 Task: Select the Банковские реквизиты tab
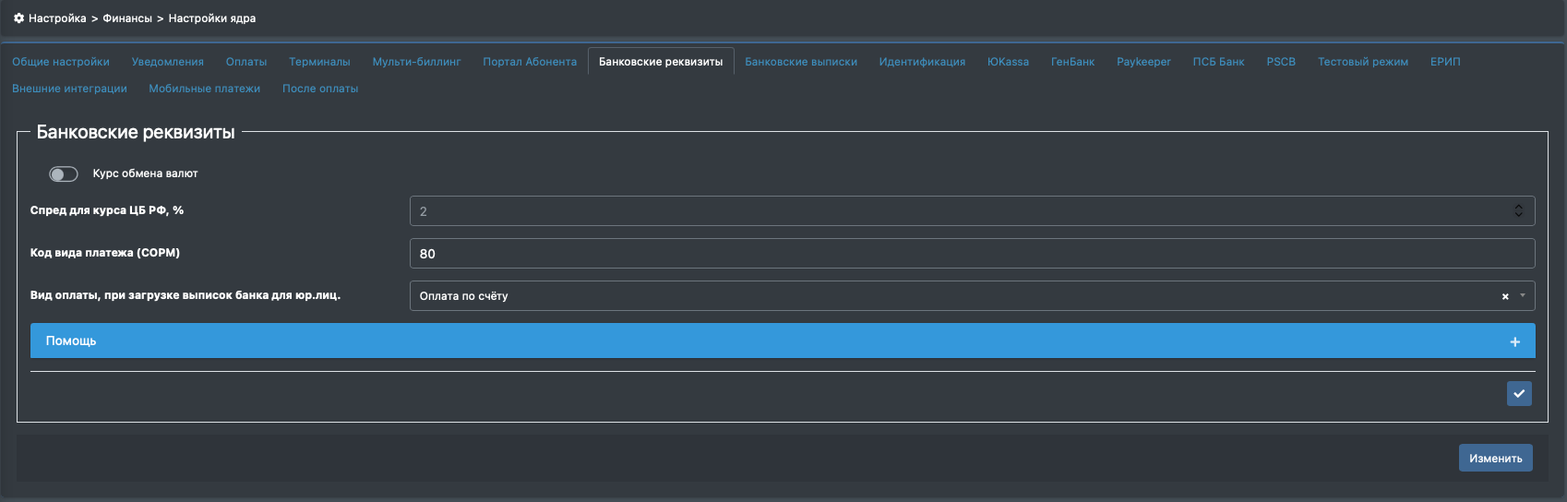click(661, 62)
